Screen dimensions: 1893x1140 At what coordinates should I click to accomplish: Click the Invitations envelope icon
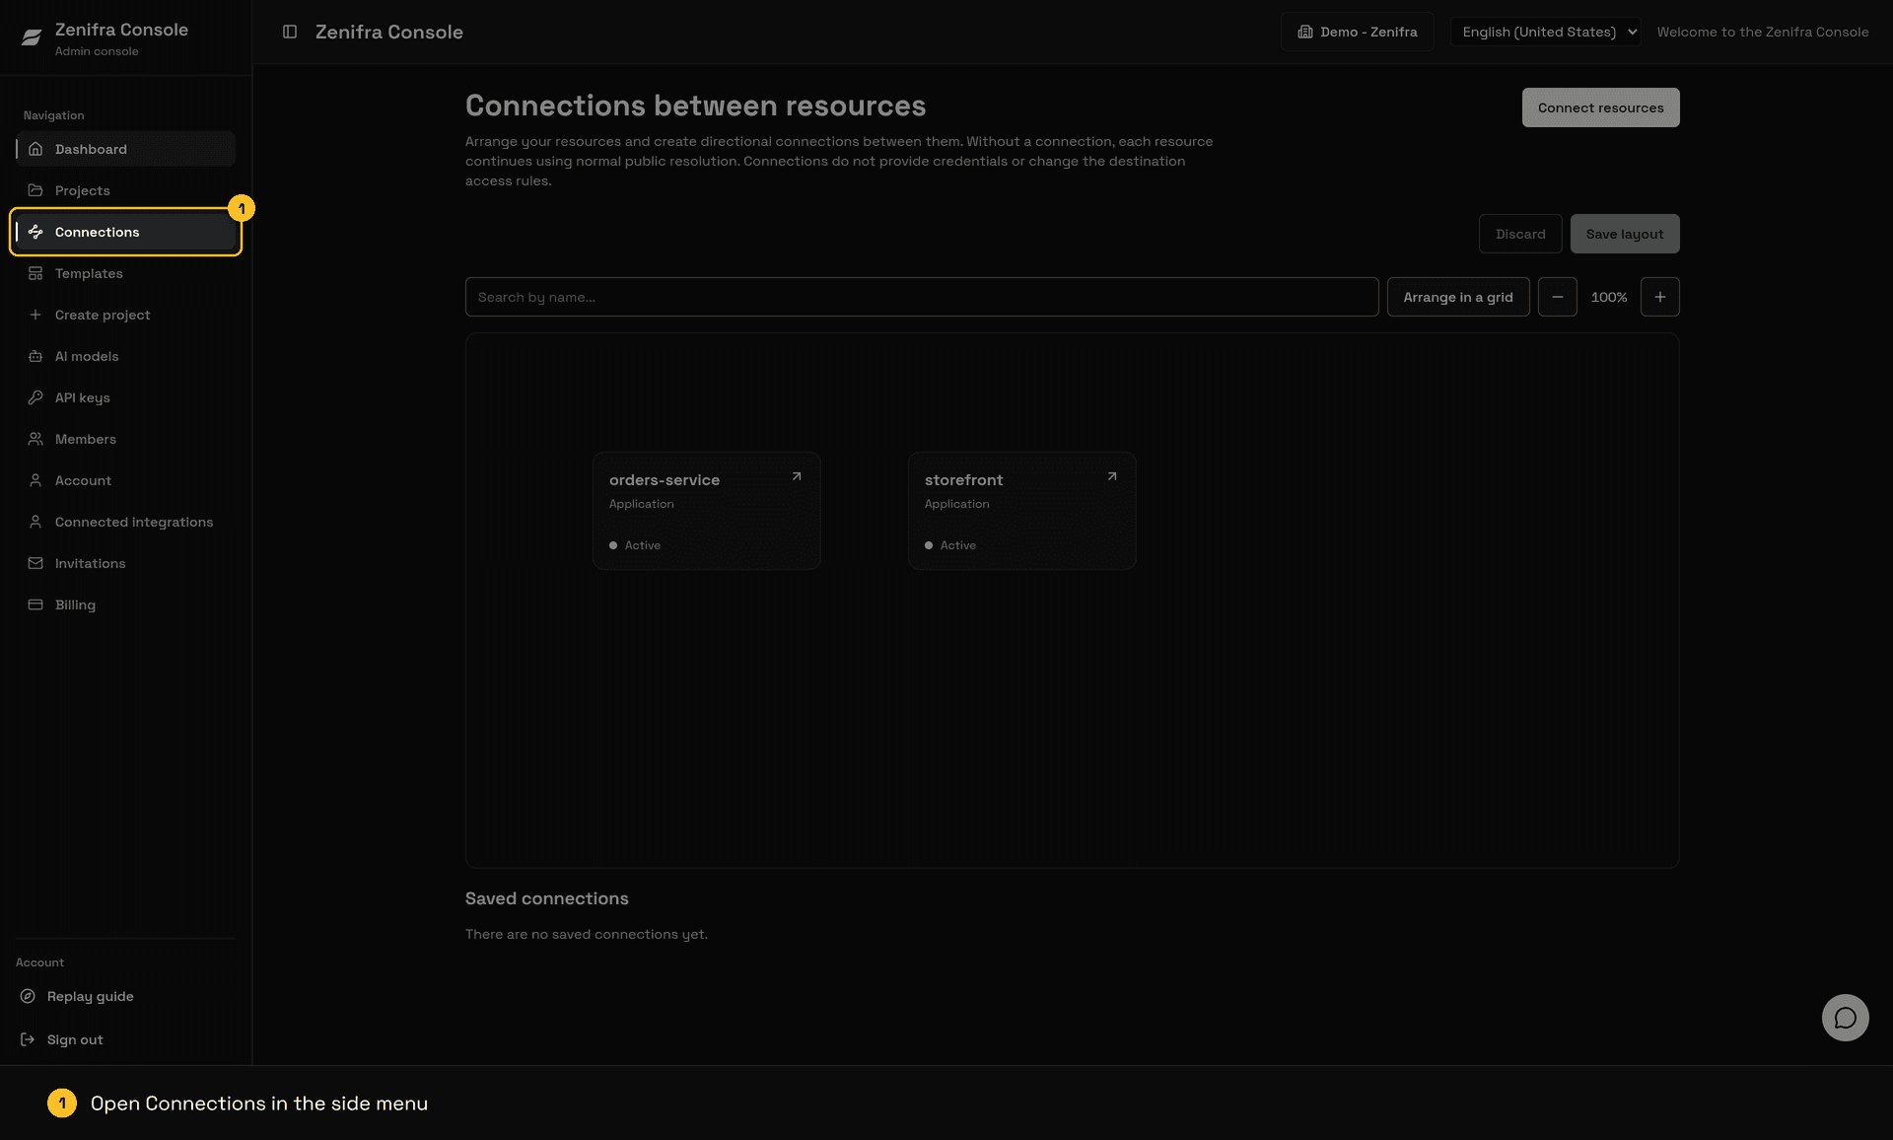(x=35, y=563)
